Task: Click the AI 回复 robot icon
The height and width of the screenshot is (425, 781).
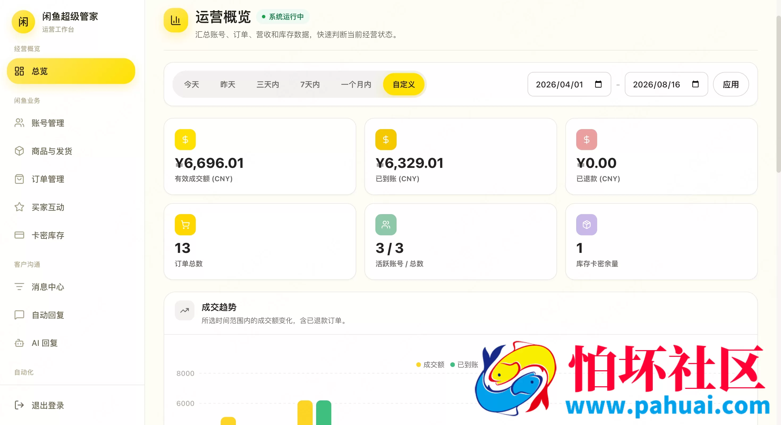Action: (x=19, y=343)
